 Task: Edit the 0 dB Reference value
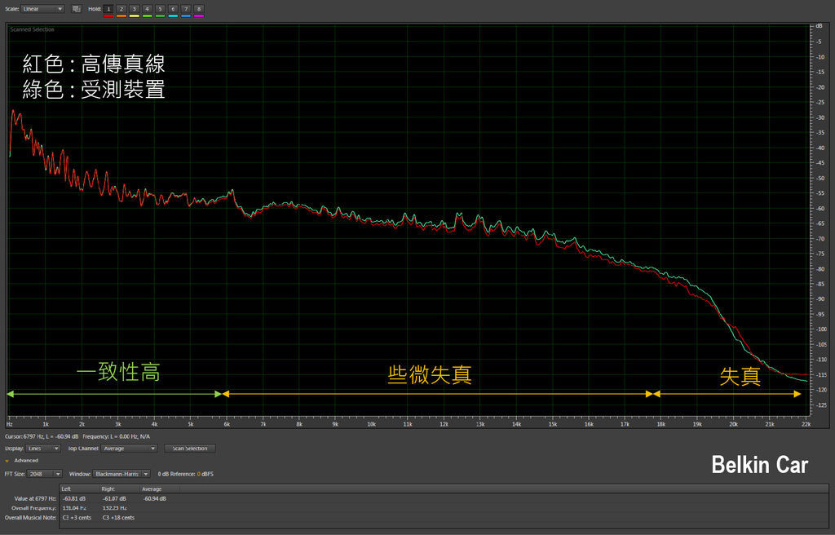[198, 474]
